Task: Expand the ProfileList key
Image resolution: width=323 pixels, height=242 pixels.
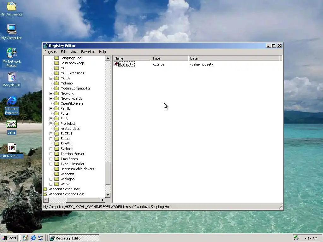Action: pyautogui.click(x=51, y=124)
